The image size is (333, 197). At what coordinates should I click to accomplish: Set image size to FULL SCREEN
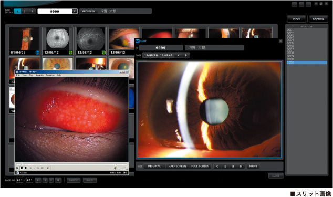click(200, 167)
